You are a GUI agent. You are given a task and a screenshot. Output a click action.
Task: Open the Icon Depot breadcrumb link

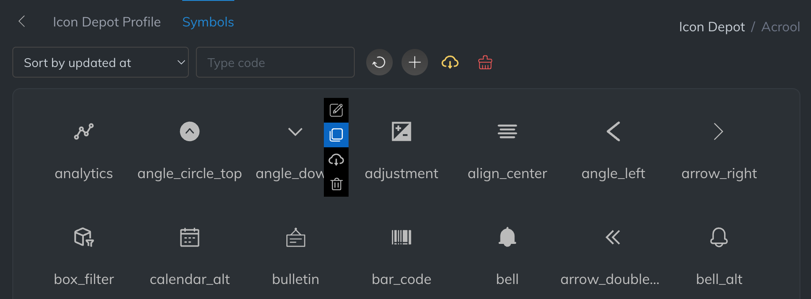pyautogui.click(x=712, y=27)
